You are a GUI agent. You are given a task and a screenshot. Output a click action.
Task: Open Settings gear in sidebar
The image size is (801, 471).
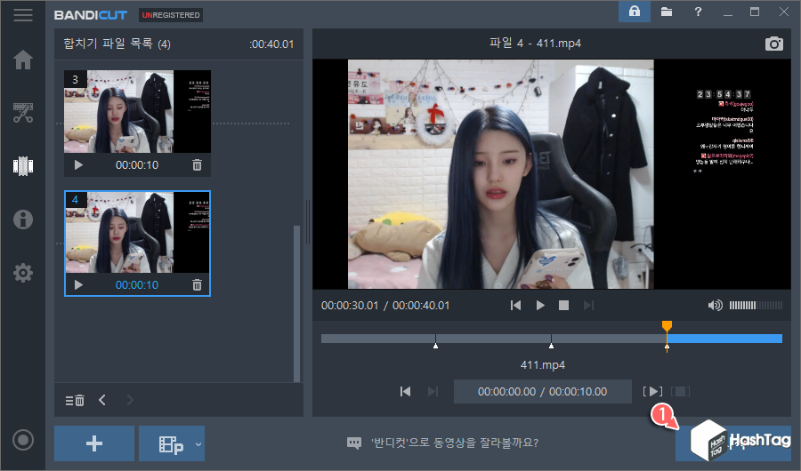point(23,273)
